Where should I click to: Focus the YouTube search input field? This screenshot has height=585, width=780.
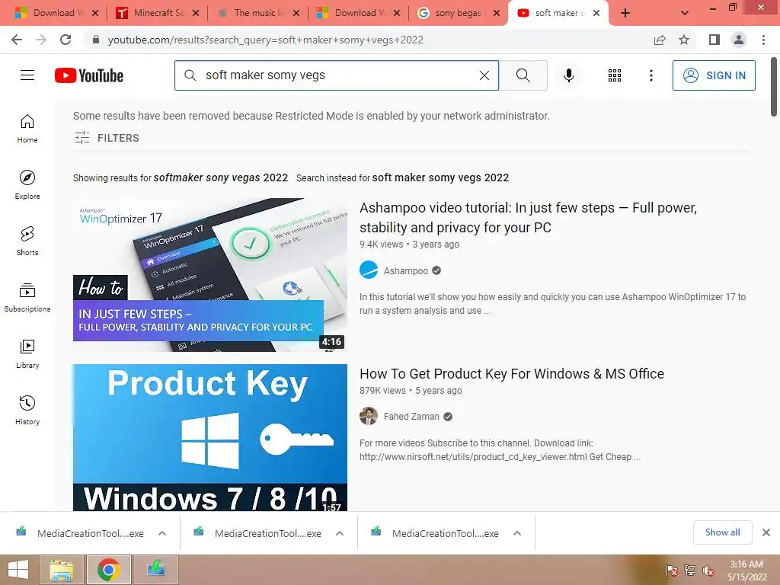338,75
